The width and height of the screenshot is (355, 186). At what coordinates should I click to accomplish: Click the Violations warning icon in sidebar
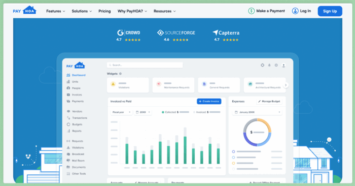coord(68,148)
